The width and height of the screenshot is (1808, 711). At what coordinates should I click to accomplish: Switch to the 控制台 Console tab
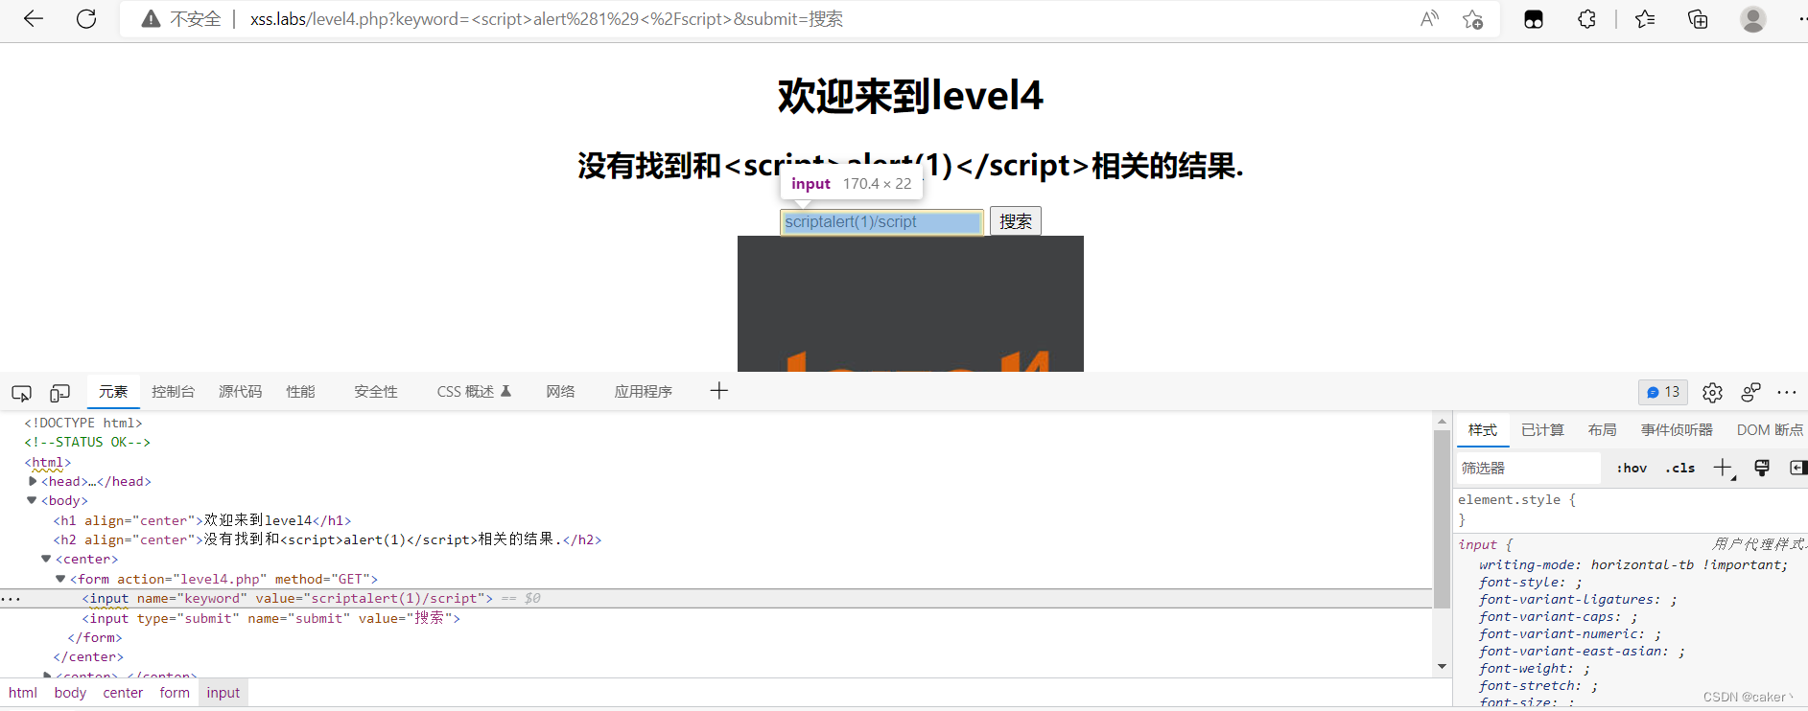(173, 392)
